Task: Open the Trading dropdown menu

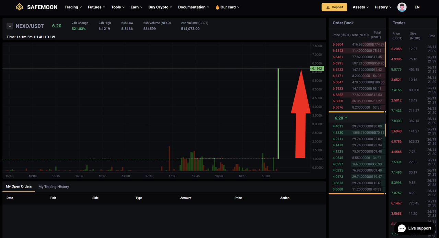Action: pos(73,7)
